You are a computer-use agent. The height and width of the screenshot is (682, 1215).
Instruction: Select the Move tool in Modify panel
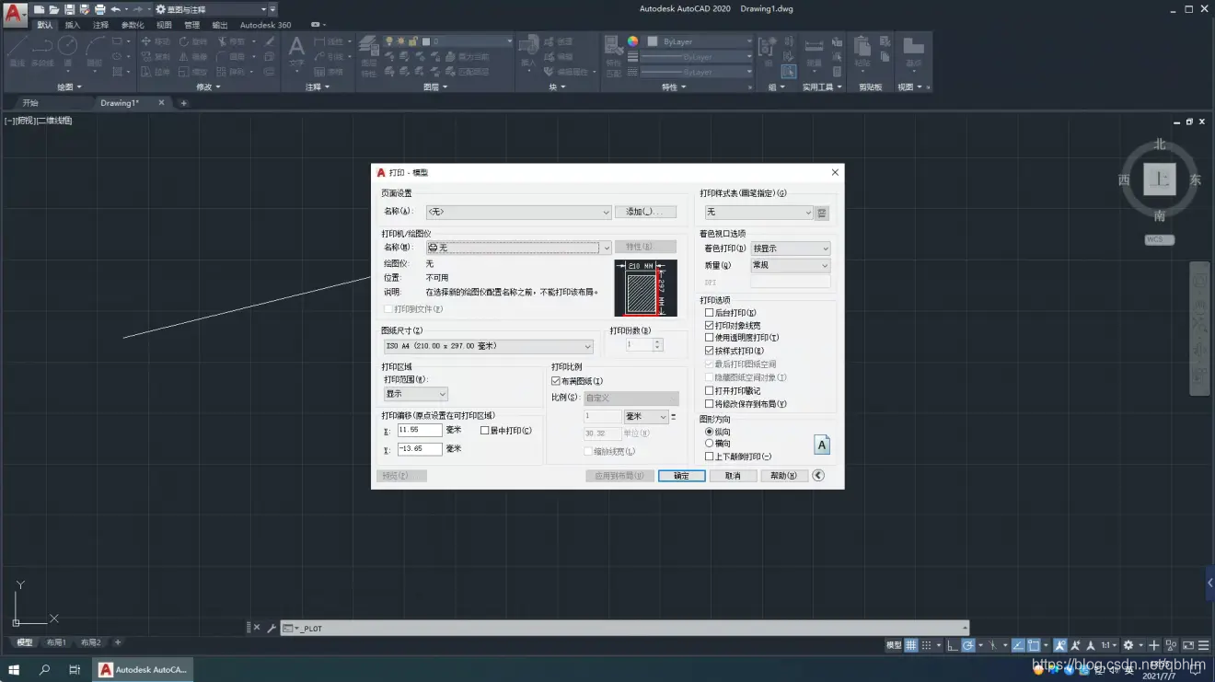(x=155, y=41)
